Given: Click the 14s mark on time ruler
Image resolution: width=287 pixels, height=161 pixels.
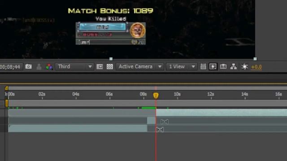Looking at the screenshot, I should point(245,94).
